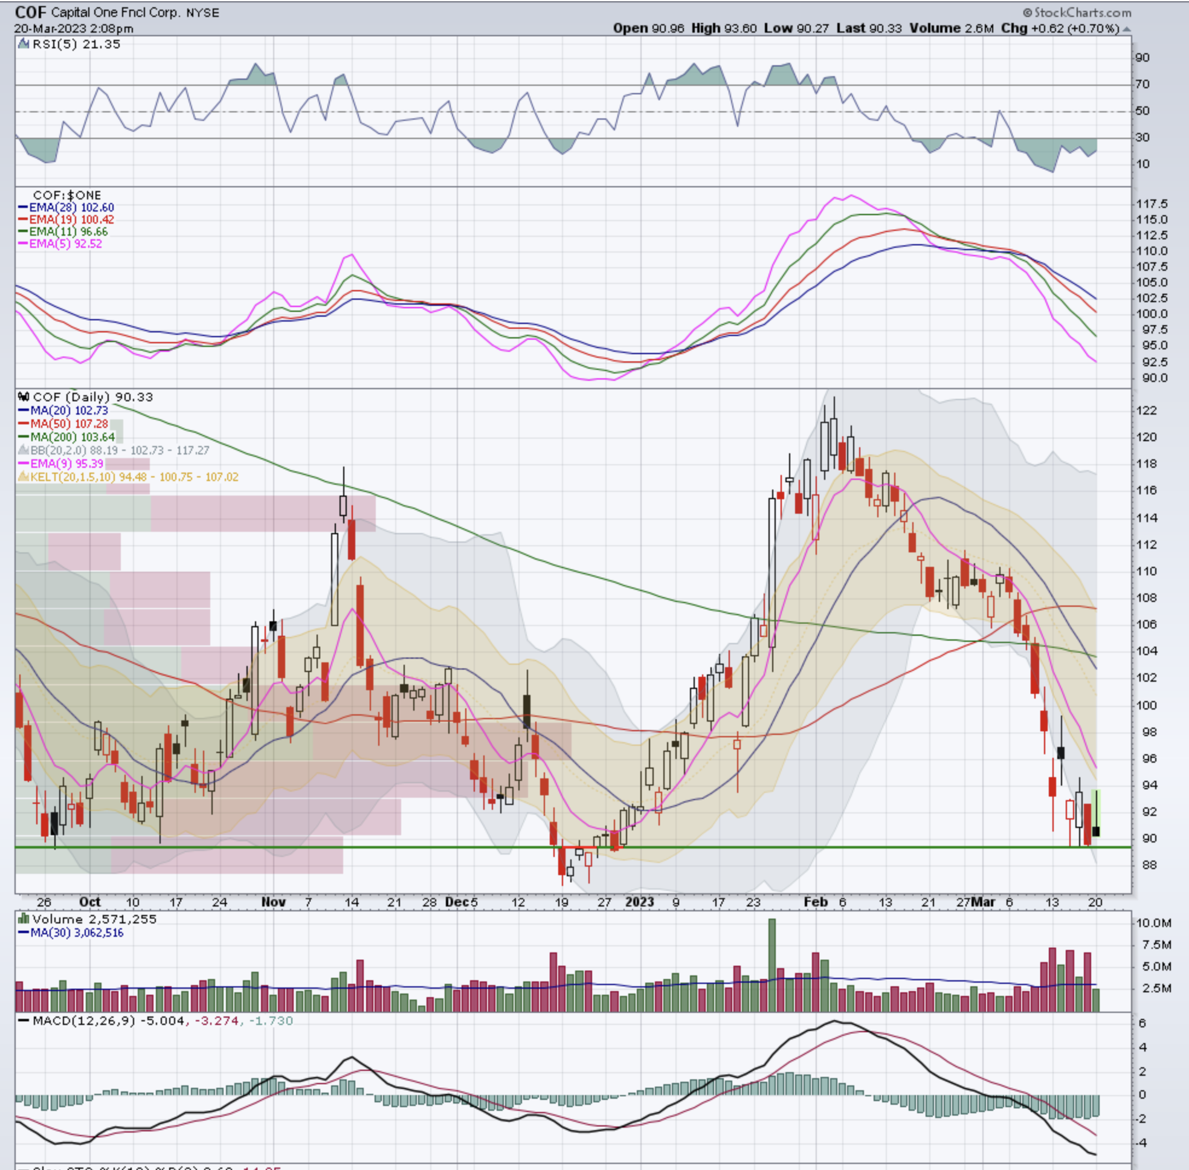This screenshot has height=1170, width=1189.
Task: Click the Volume 2,571,255 label
Action: (x=95, y=919)
